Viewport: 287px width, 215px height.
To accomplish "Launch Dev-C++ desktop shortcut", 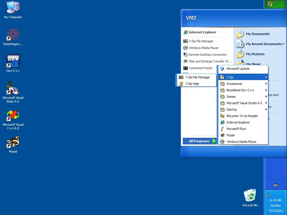I will click(13, 64).
